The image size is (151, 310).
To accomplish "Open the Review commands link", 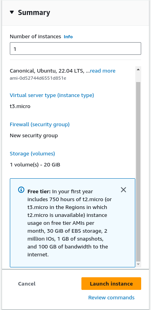I will coord(111,297).
